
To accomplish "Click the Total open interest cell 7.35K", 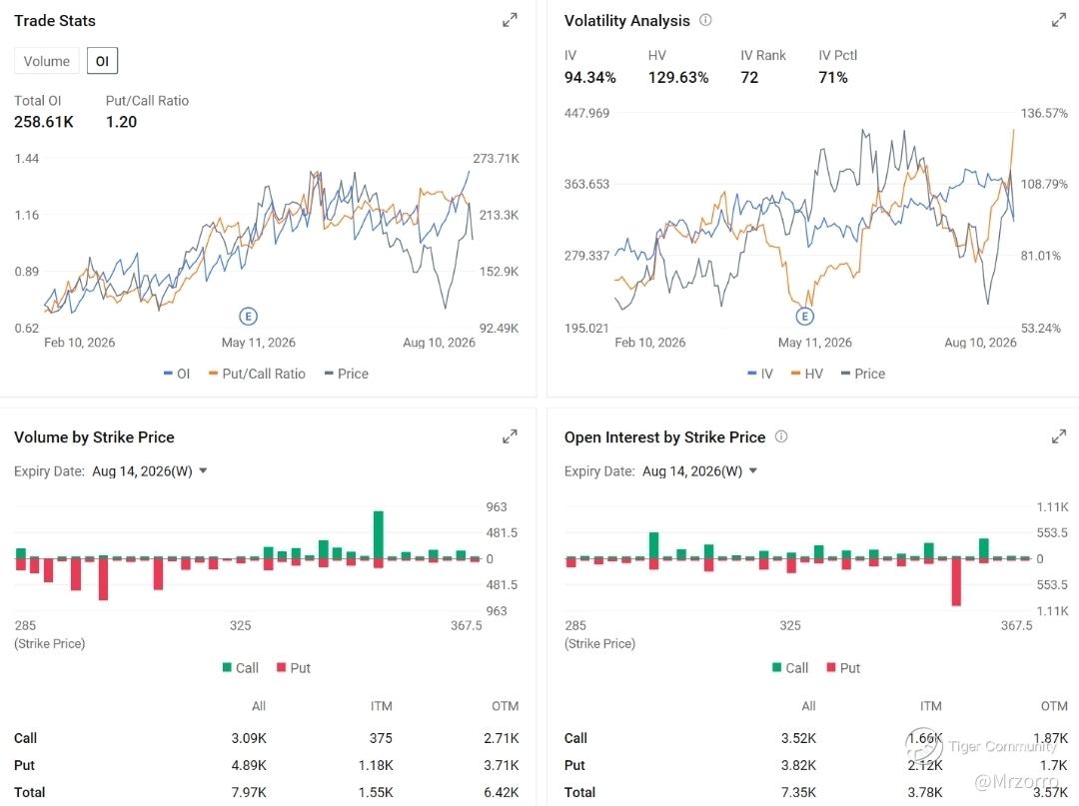I will coord(798,792).
